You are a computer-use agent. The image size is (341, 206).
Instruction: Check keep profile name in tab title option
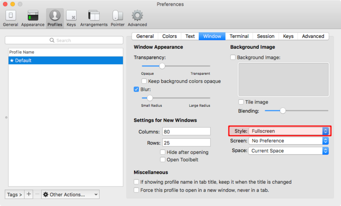point(136,182)
